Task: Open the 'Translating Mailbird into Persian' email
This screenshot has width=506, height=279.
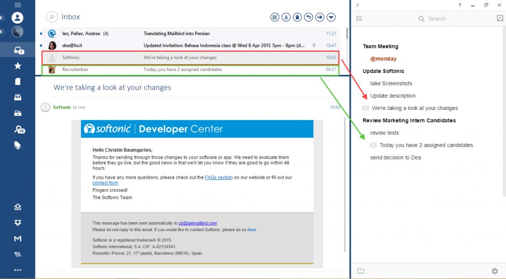Action: (x=190, y=34)
